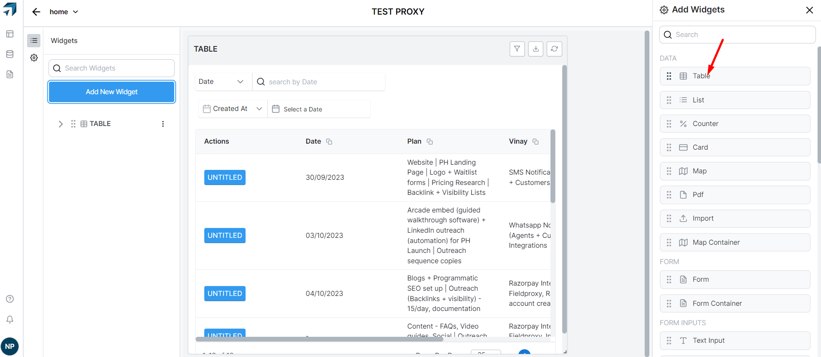The image size is (821, 357).
Task: Expand the TABLE widget tree item
Action: click(61, 124)
